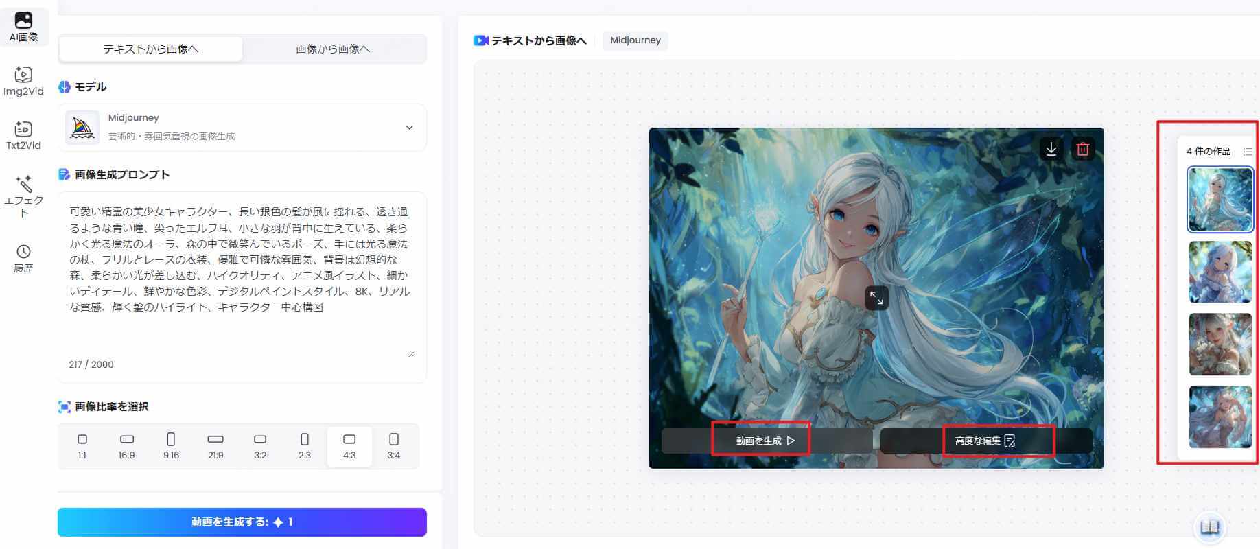
Task: Choose the 9:16 aspect ratio
Action: pos(171,446)
